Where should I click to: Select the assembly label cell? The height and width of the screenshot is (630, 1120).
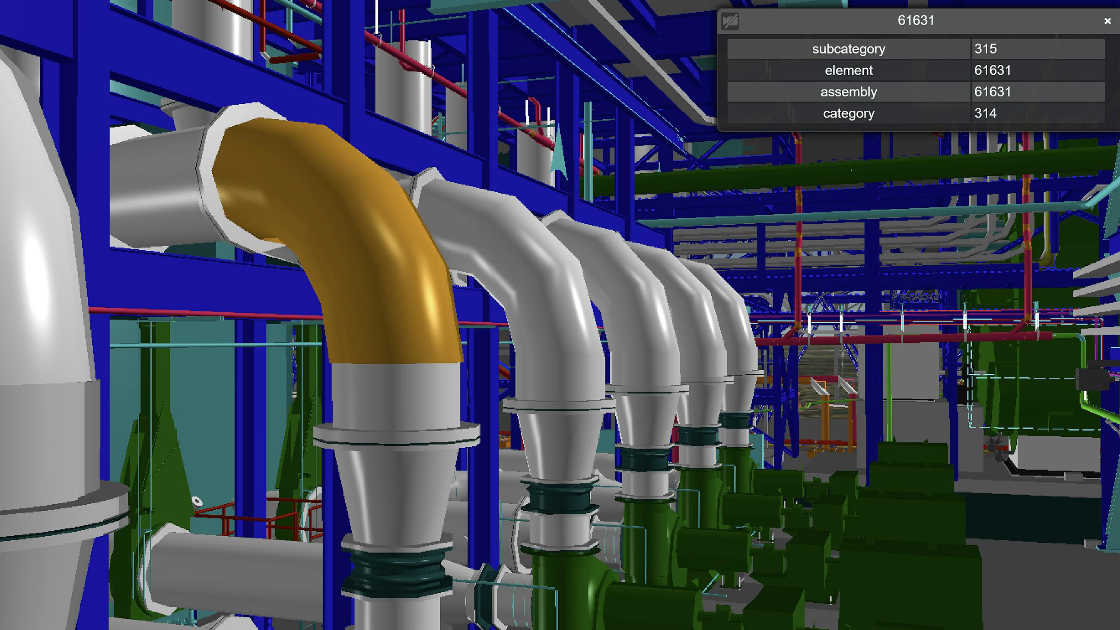pyautogui.click(x=848, y=92)
